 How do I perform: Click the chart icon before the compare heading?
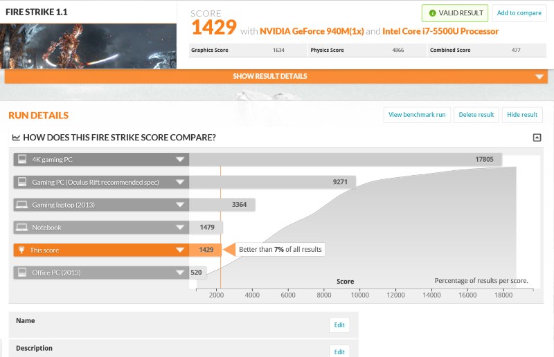tap(16, 138)
